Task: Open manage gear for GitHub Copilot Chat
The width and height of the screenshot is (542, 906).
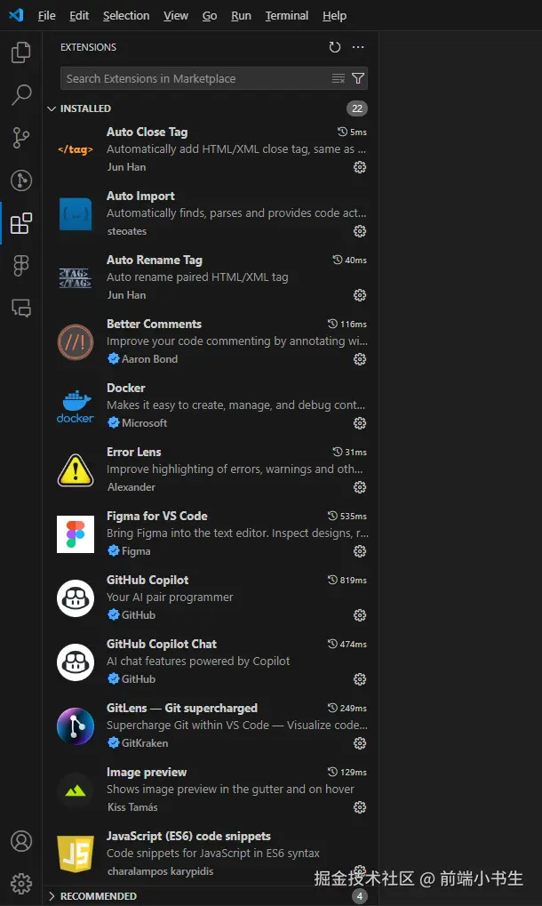Action: (x=360, y=679)
